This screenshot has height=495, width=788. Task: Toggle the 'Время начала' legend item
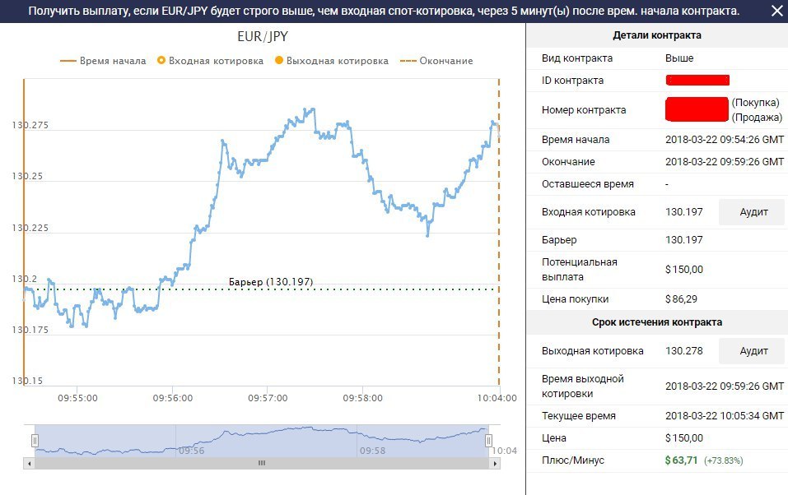pyautogui.click(x=103, y=61)
